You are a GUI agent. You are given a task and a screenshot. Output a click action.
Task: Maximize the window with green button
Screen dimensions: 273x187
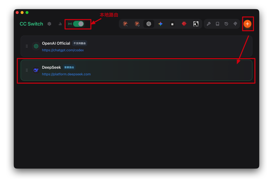coord(27,13)
